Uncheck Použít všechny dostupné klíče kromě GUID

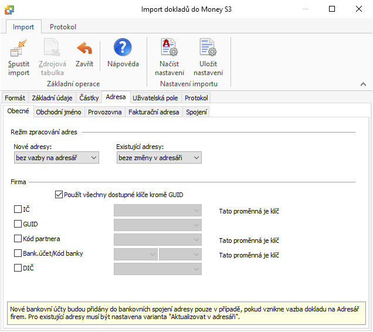point(59,195)
